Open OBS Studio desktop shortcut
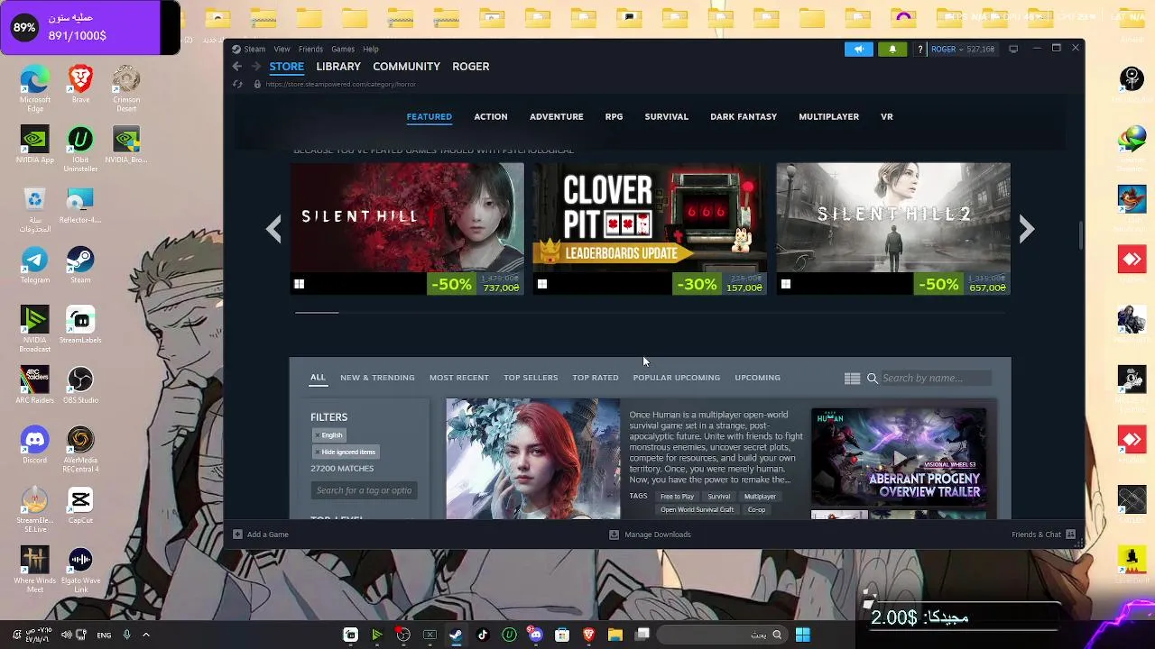The width and height of the screenshot is (1155, 649). (x=80, y=385)
